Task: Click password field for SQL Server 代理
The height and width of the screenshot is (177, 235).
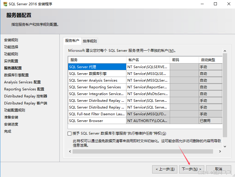Action: (184, 67)
